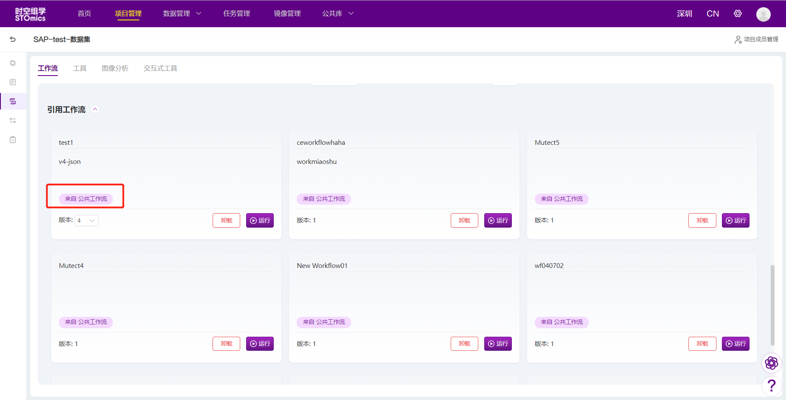Select the workflow icon in left sidebar
Image resolution: width=786 pixels, height=400 pixels.
pyautogui.click(x=13, y=101)
